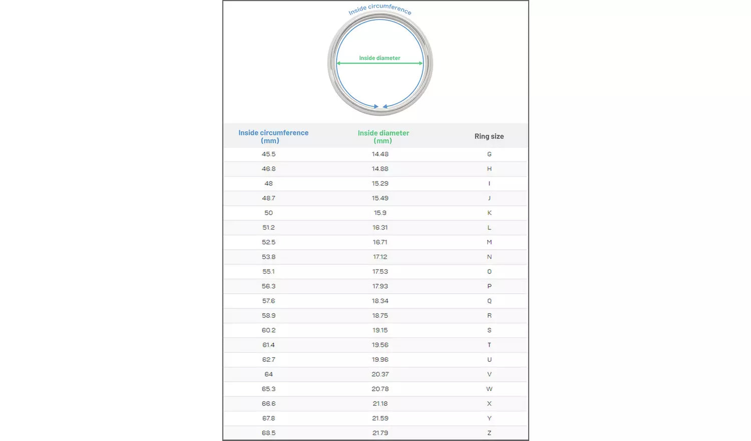751x441 pixels.
Task: Select circumference value 48.7
Action: (268, 198)
